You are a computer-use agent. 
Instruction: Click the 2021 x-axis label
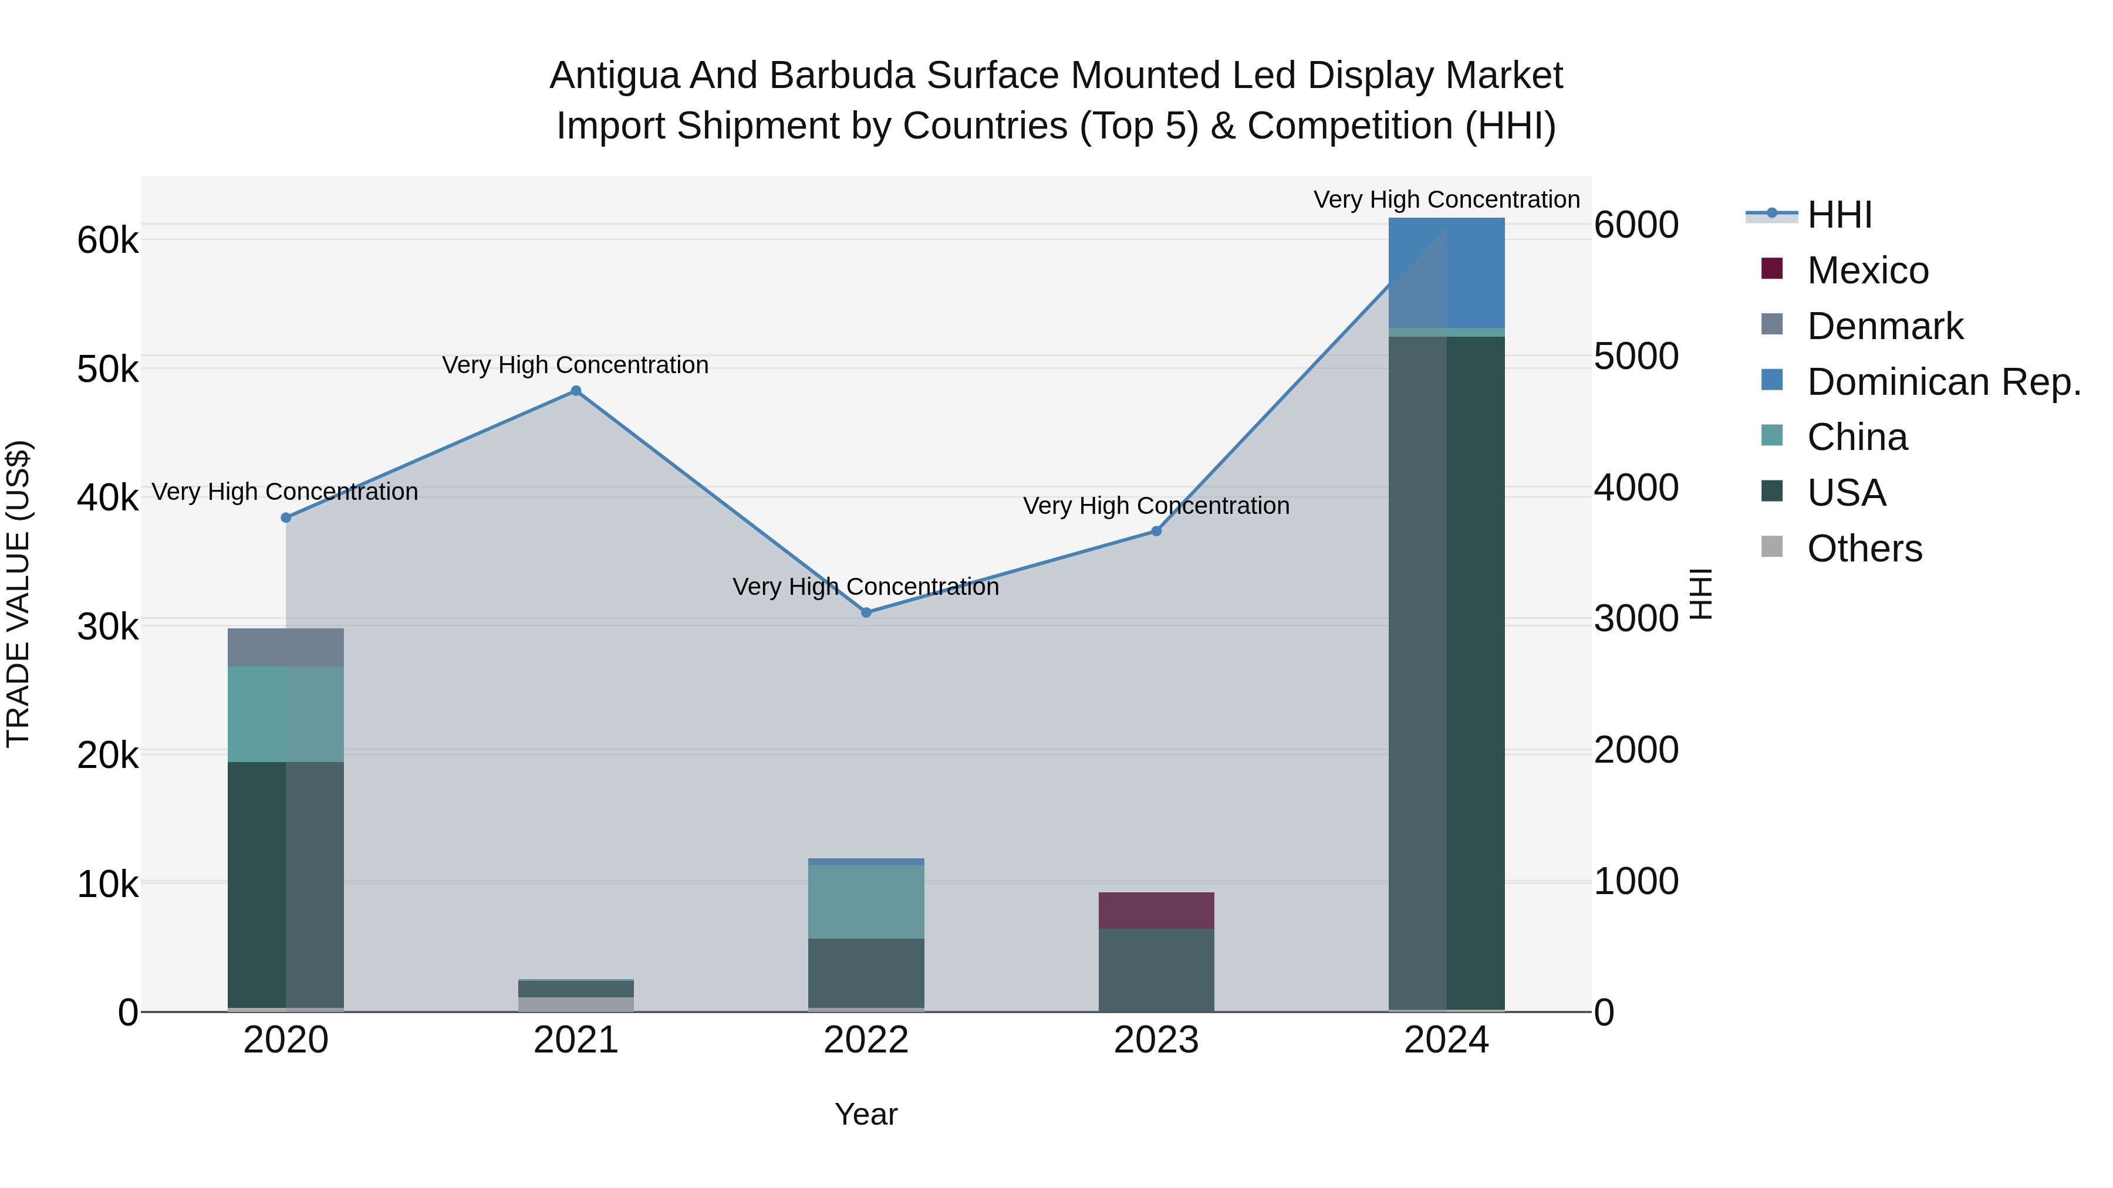pyautogui.click(x=576, y=1040)
